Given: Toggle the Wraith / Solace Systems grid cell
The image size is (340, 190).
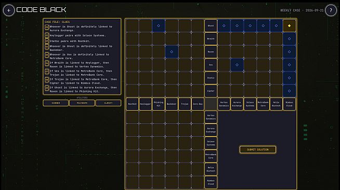Looking at the screenshot, I should tap(250, 39).
